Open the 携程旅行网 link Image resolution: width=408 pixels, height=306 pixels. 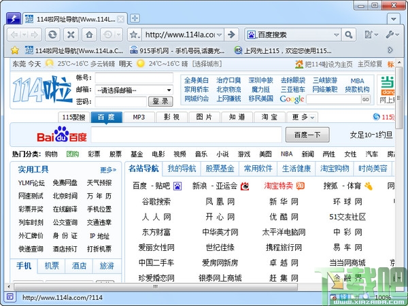(284, 248)
